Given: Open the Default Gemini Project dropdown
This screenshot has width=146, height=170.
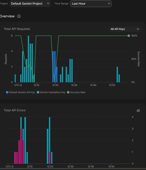Looking at the screenshot, I should coord(30,4).
